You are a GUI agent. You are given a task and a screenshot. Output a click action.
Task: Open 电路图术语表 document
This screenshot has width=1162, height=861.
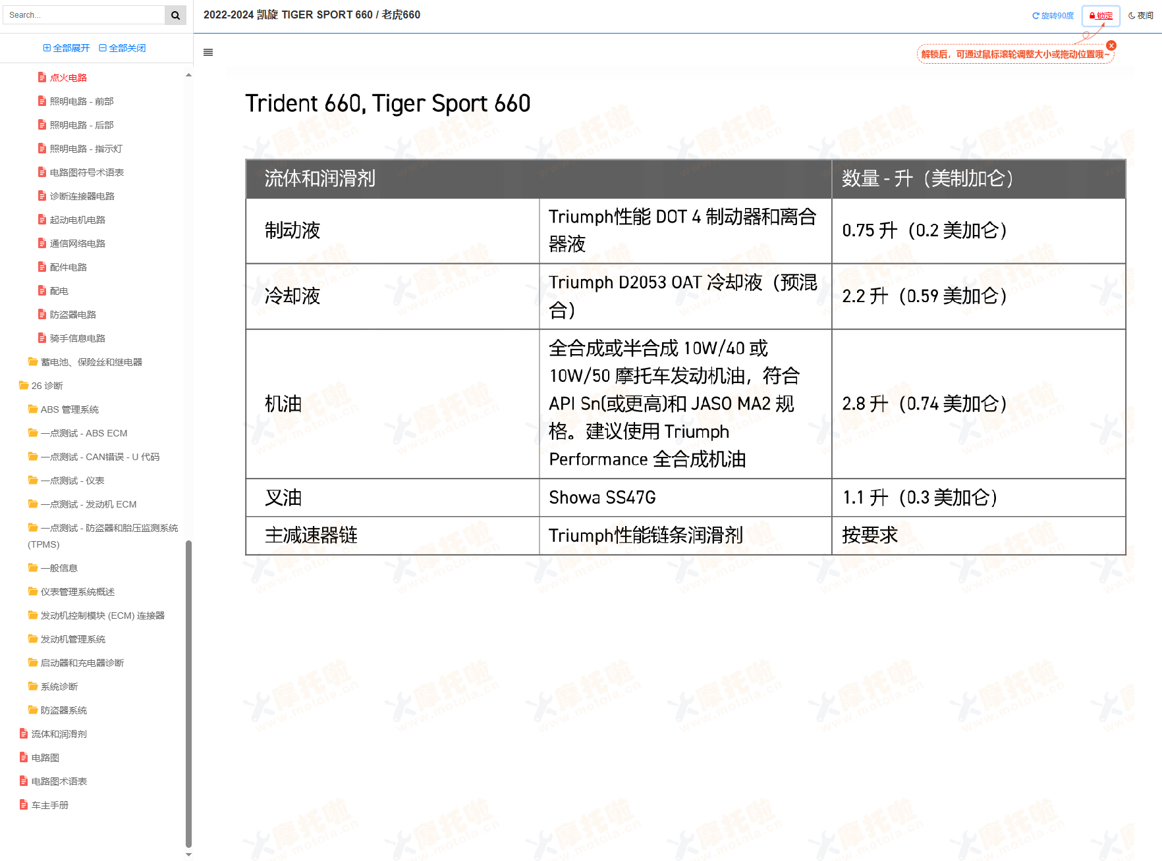(x=53, y=781)
